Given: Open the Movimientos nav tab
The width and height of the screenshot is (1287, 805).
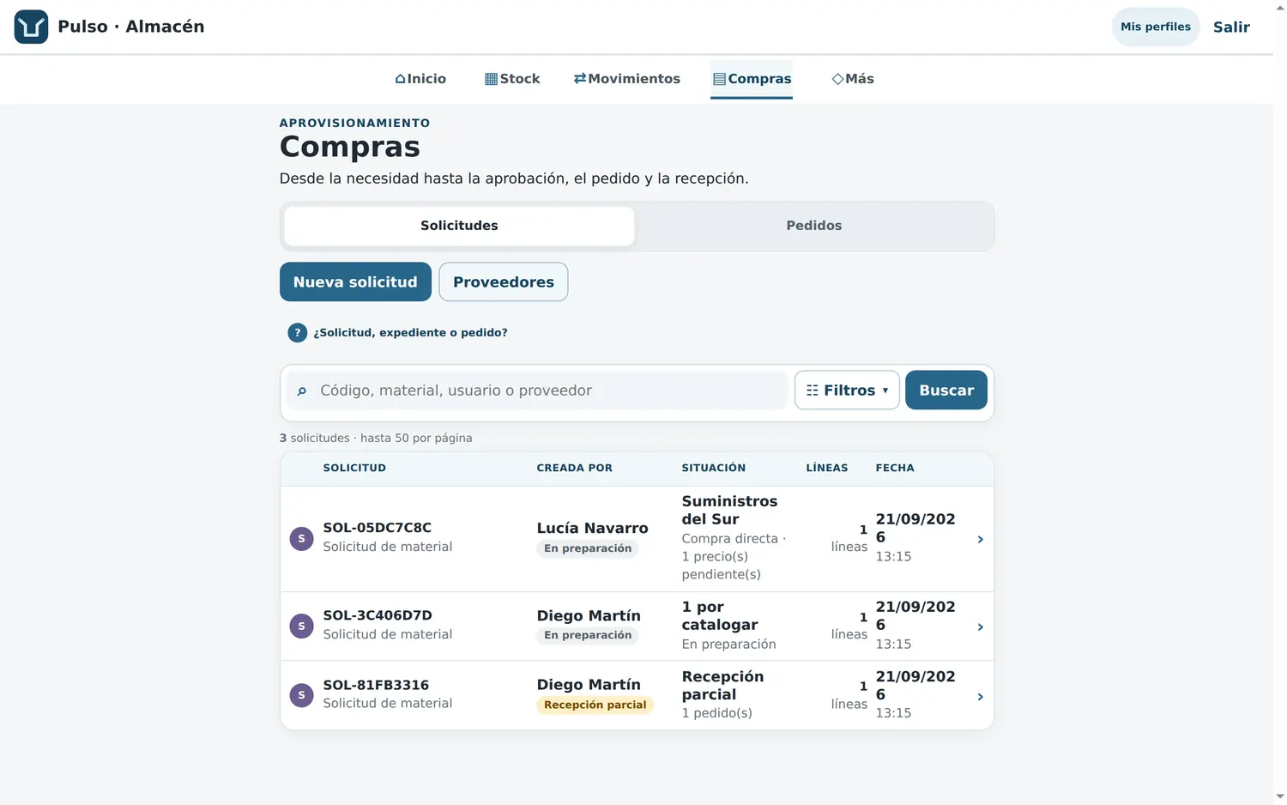Looking at the screenshot, I should point(627,79).
